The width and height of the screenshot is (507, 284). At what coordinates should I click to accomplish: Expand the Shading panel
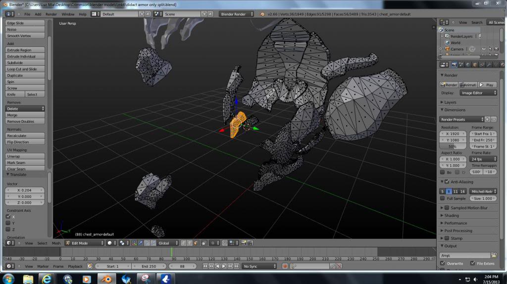pyautogui.click(x=452, y=215)
